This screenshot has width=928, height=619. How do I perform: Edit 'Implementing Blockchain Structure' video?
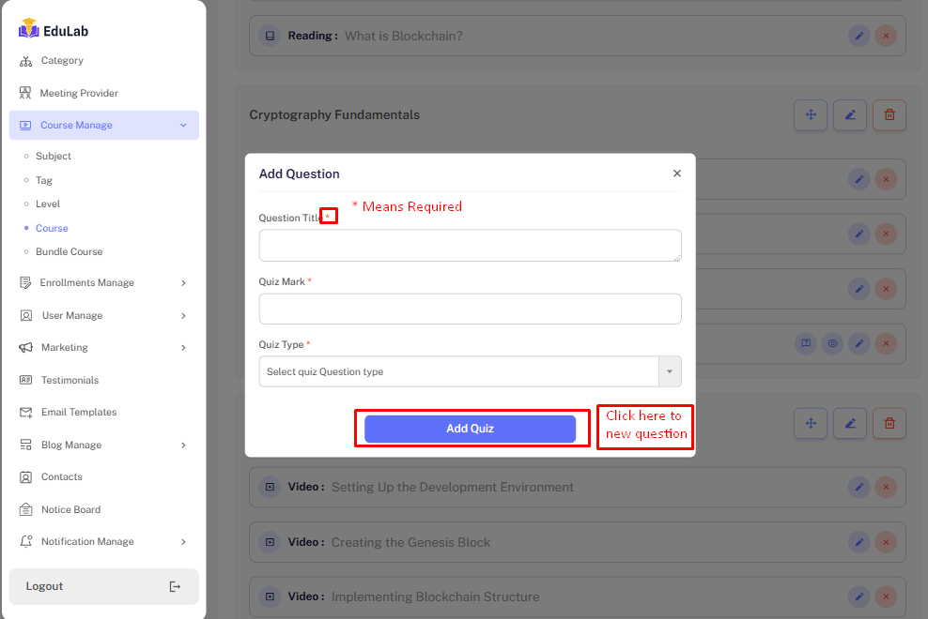[858, 596]
